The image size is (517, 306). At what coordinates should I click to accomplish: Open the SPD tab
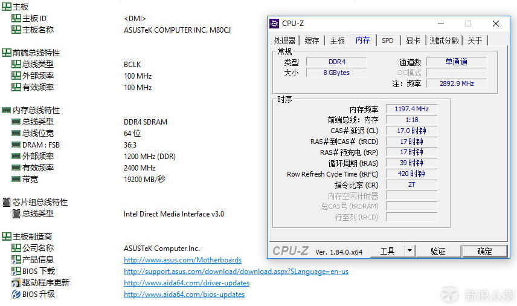(388, 41)
